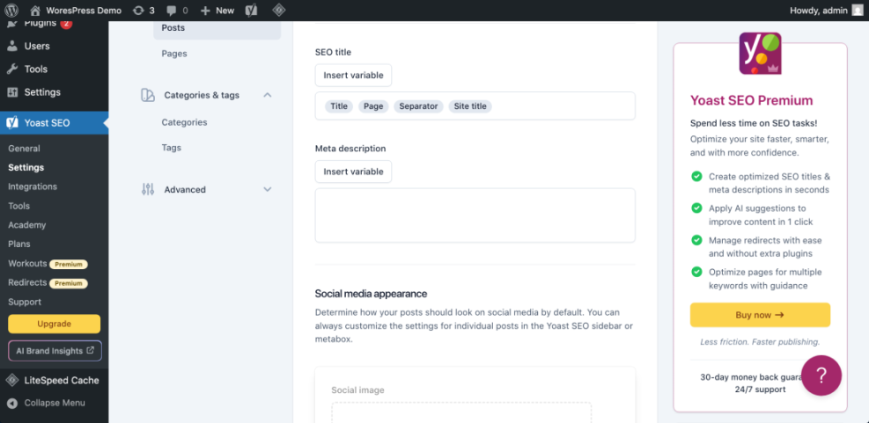Image resolution: width=869 pixels, height=423 pixels.
Task: Click the plus New icon
Action: coord(206,11)
